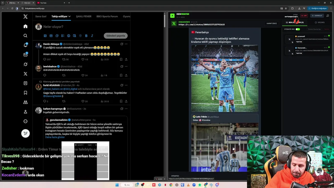Repost Deniz Akkaya's post

pos(64,60)
